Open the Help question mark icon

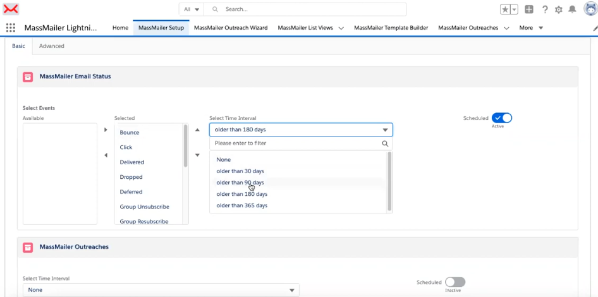(545, 9)
